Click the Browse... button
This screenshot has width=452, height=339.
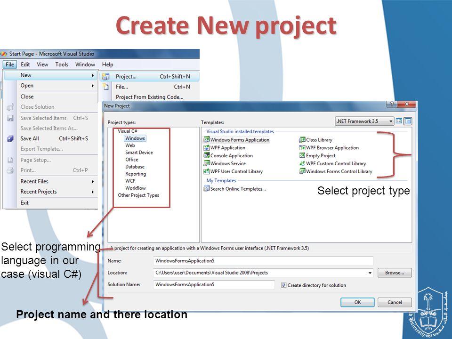[x=395, y=273]
